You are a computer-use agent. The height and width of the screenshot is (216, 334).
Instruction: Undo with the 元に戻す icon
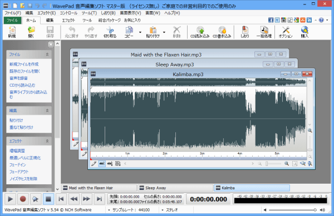[x=72, y=32]
